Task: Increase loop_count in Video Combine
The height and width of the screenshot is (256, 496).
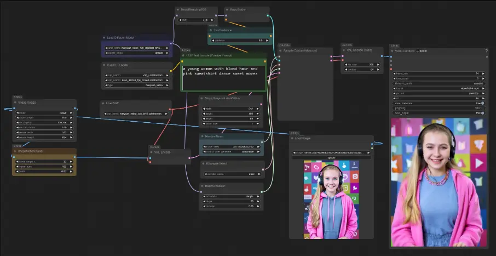Action: coord(483,78)
